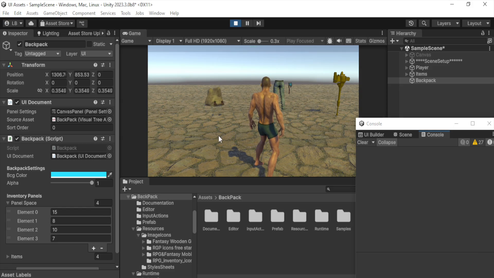The image size is (494, 278).
Task: Open the Layer UI dropdown
Action: 96,54
